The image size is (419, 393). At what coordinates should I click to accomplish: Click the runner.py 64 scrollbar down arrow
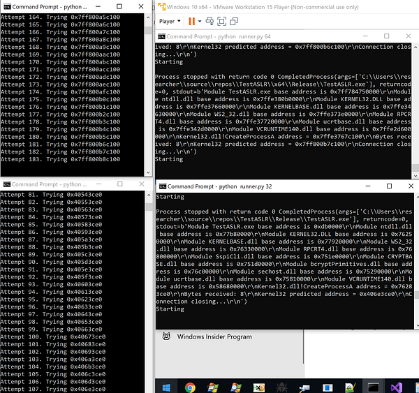click(x=416, y=175)
